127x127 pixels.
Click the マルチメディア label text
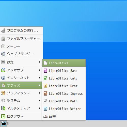pyautogui.click(x=19, y=108)
